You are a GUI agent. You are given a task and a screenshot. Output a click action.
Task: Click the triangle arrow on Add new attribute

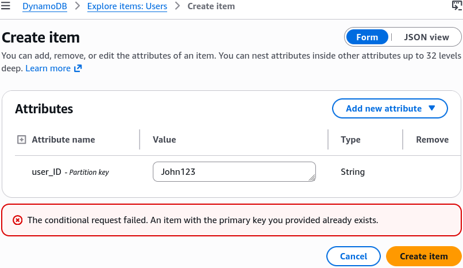click(432, 108)
